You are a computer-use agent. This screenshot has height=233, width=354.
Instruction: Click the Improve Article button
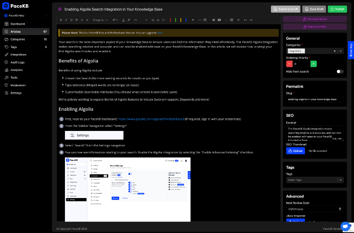coord(315,27)
